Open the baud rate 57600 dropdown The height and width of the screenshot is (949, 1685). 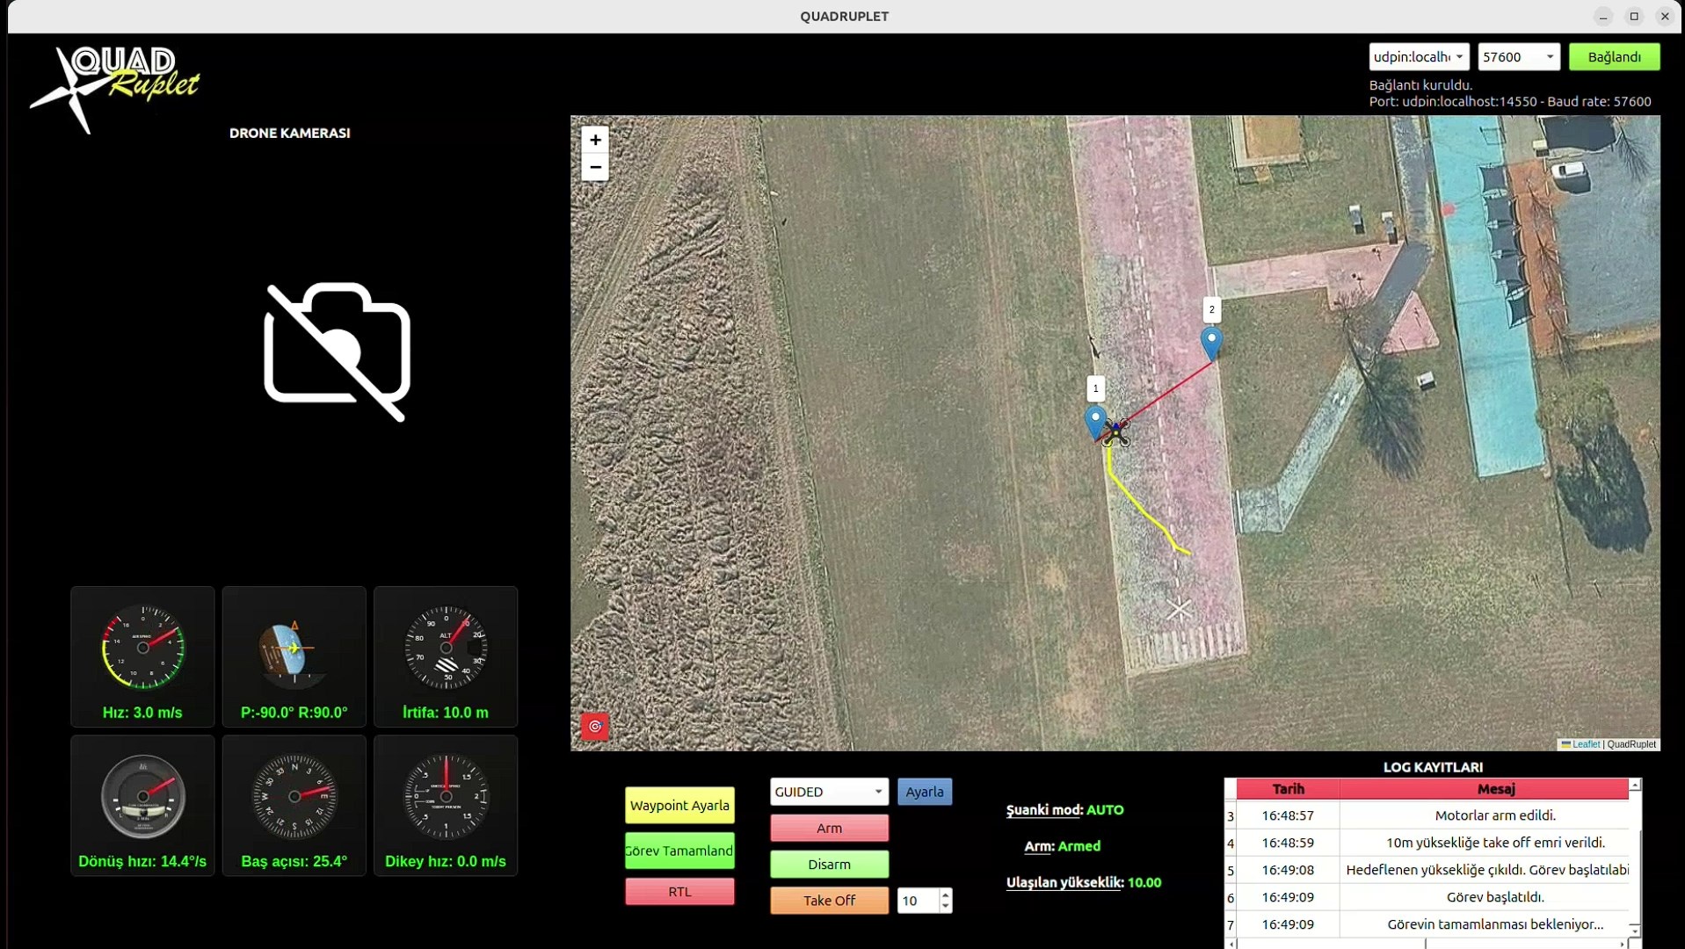click(x=1519, y=57)
